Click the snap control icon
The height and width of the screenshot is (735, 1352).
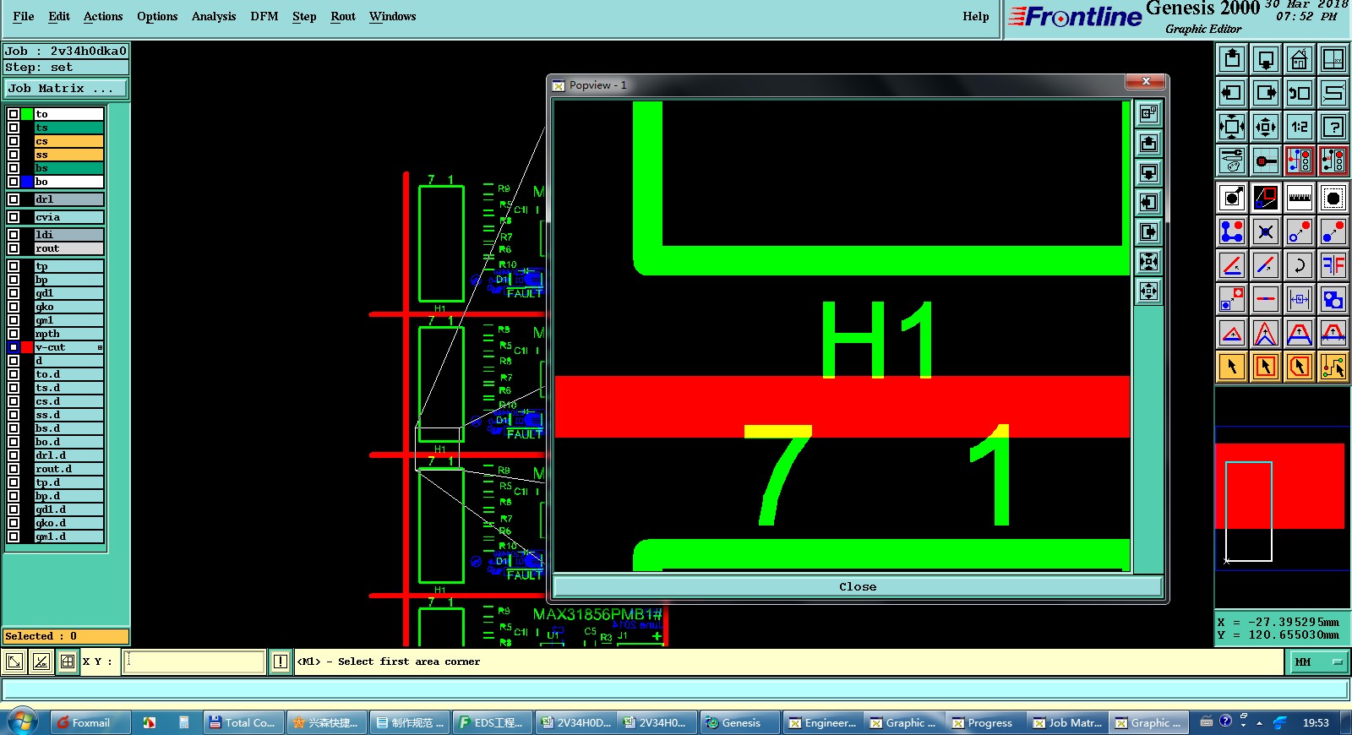click(1266, 161)
